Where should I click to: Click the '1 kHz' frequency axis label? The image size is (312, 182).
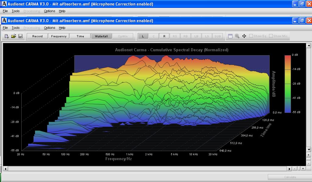(x=129, y=154)
